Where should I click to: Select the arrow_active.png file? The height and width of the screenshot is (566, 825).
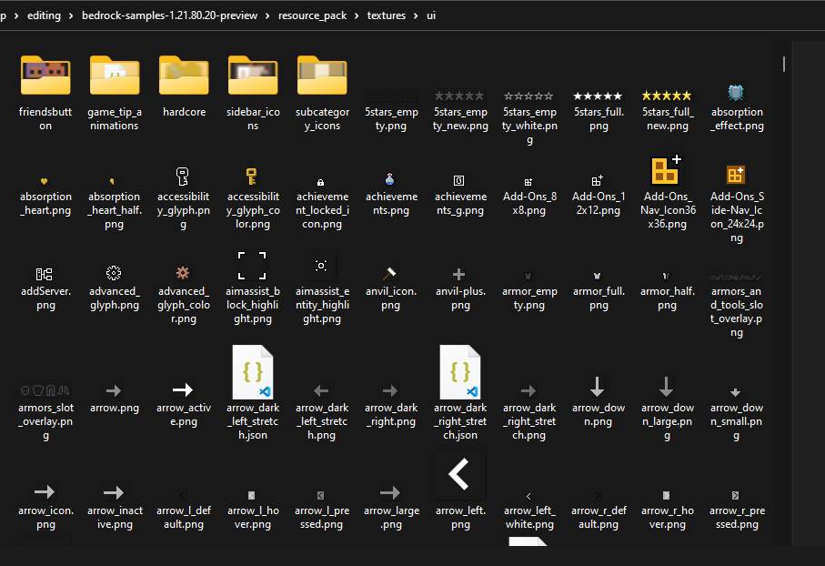coord(183,389)
